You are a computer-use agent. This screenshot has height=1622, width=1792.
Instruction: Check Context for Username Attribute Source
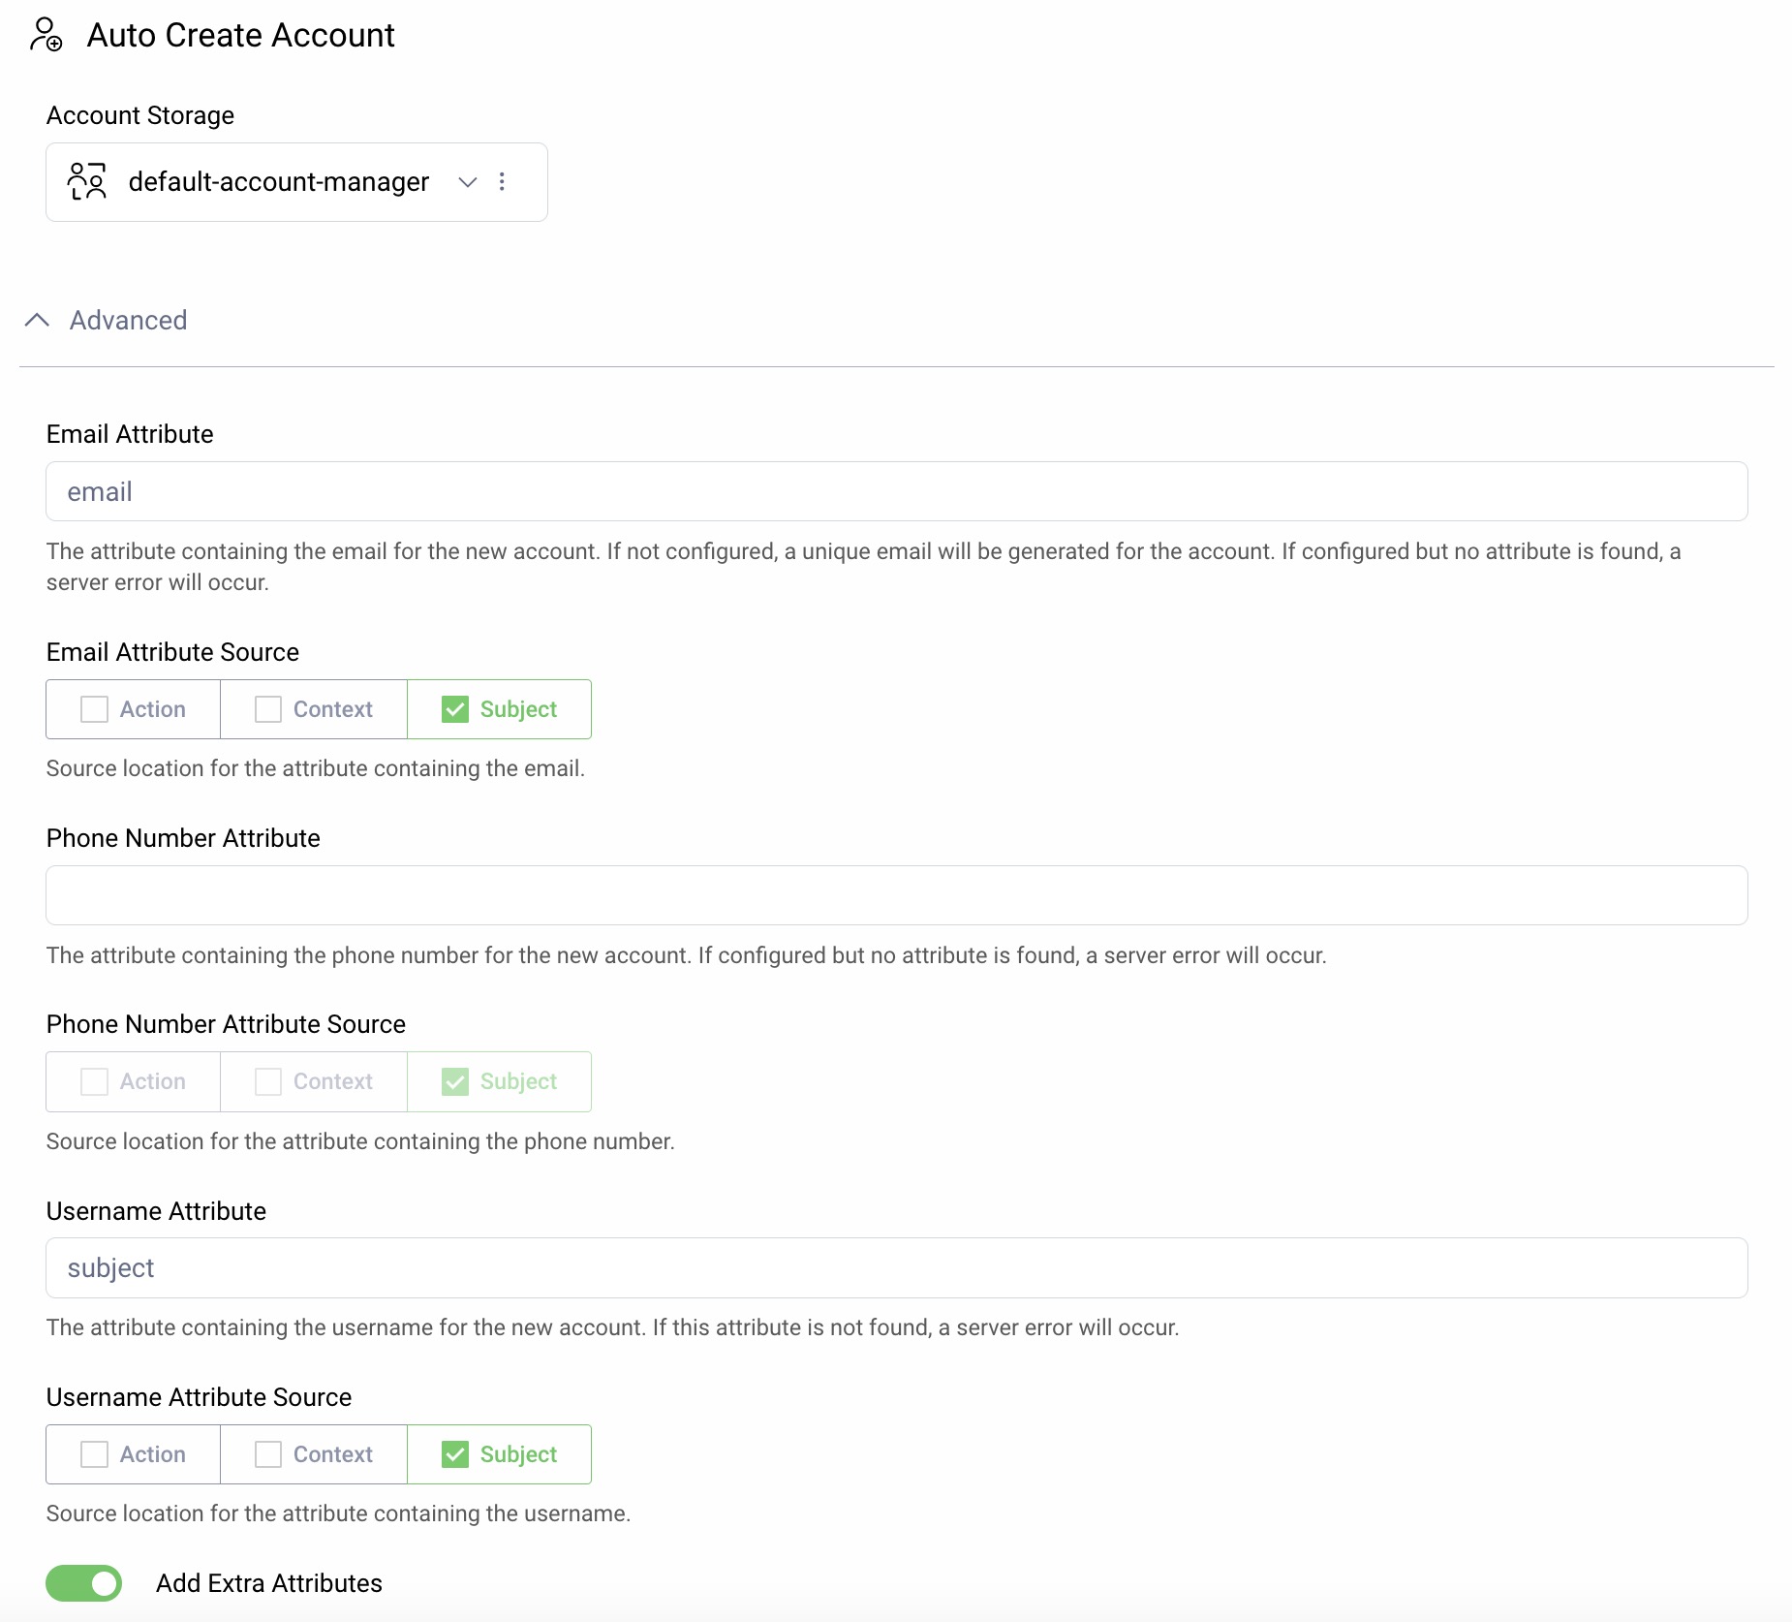(x=268, y=1454)
